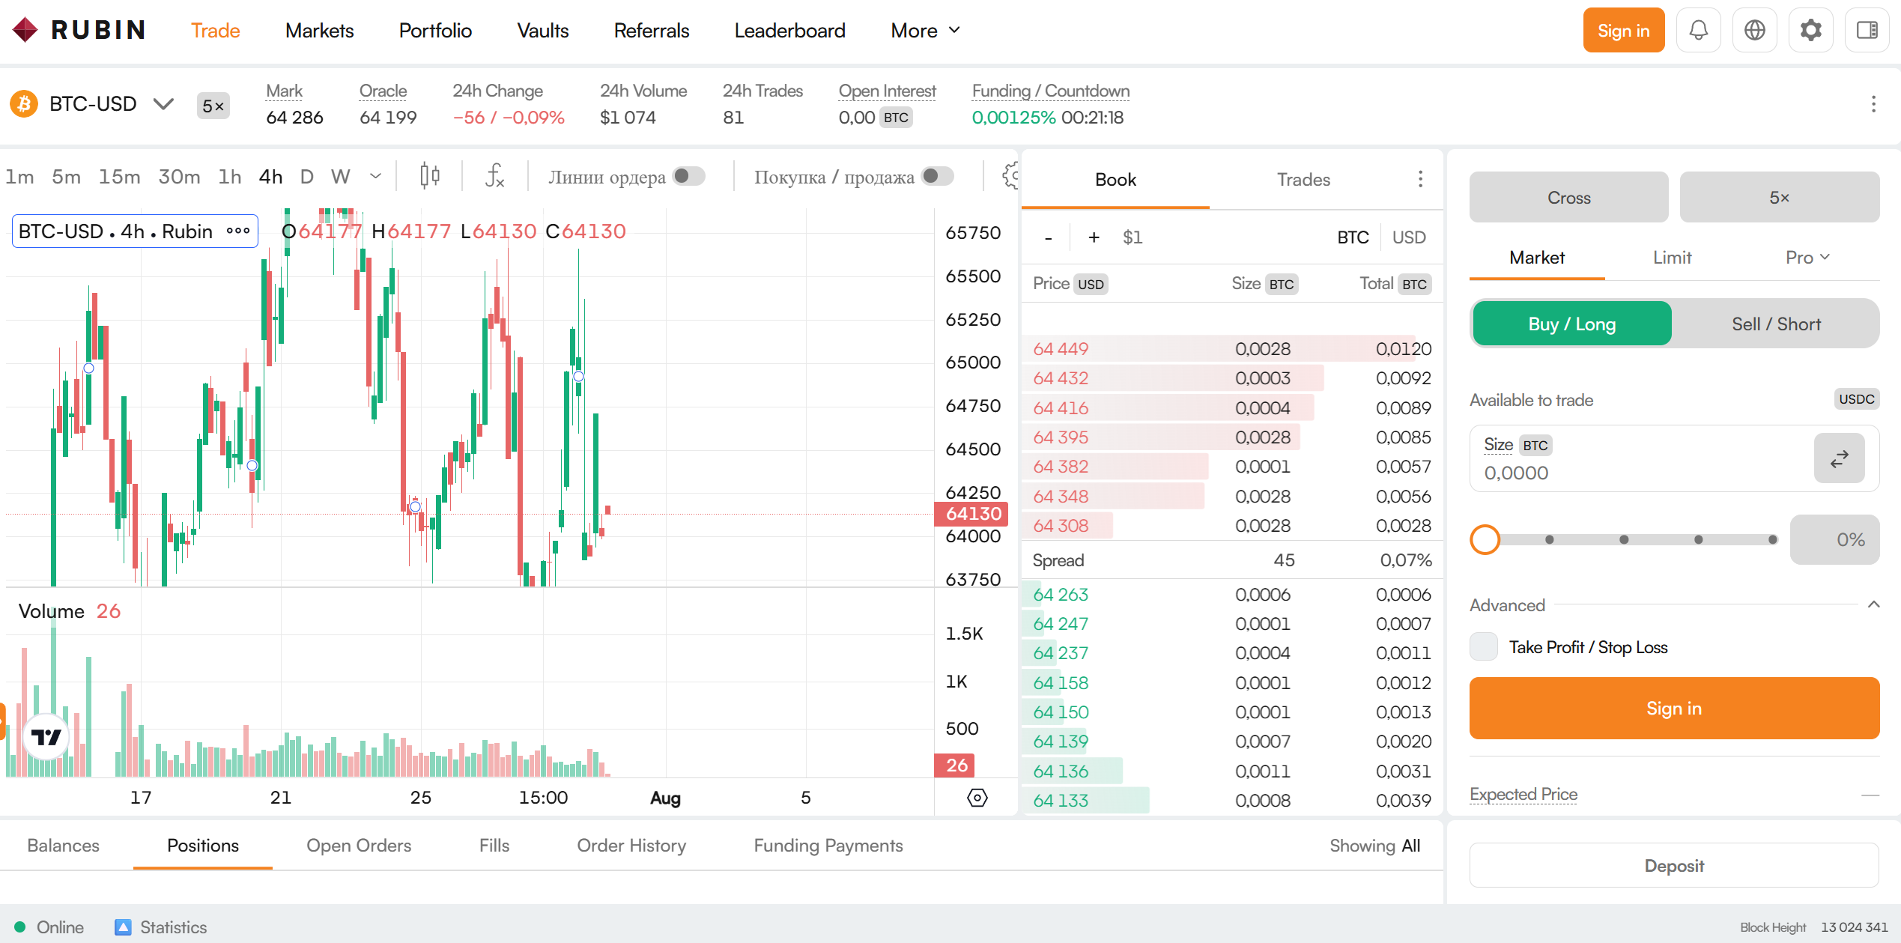This screenshot has height=943, width=1901.
Task: Click the swap size currency arrows icon
Action: (x=1839, y=458)
